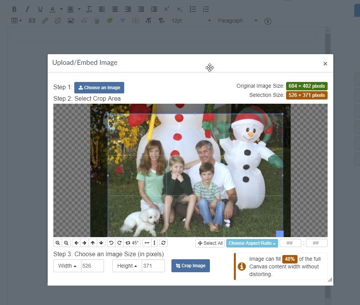
Task: Move the image left with the arrow
Action: pos(76,243)
